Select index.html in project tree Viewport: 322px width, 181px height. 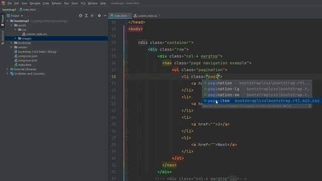(x=25, y=65)
